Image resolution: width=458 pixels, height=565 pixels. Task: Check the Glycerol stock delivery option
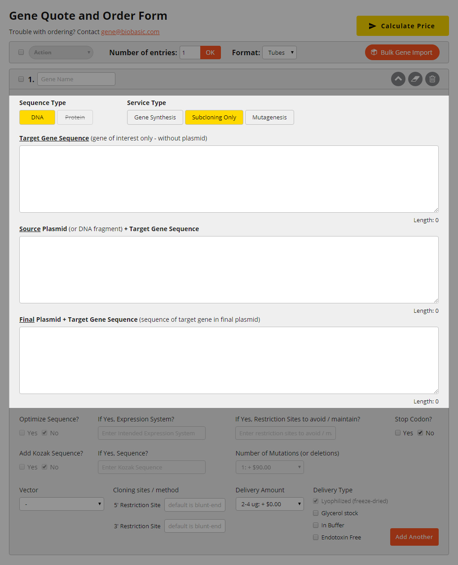(316, 513)
